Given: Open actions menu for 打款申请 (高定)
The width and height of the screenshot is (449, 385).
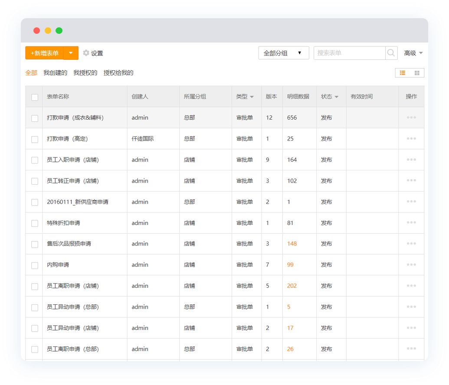Looking at the screenshot, I should pos(411,139).
